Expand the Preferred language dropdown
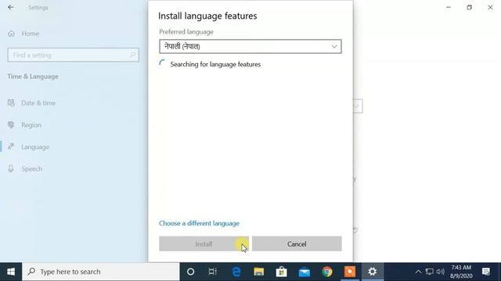 (x=250, y=47)
